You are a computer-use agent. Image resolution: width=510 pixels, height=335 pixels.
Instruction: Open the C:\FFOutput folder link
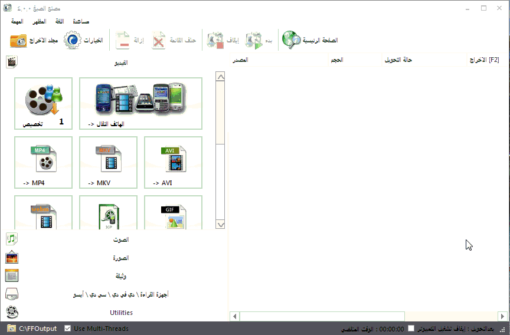pos(38,329)
